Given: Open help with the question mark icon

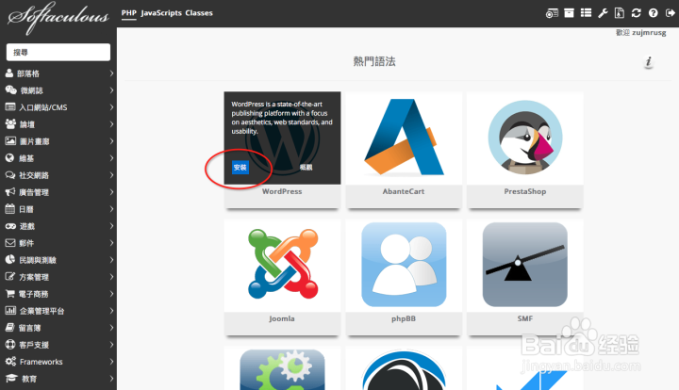Looking at the screenshot, I should [x=653, y=13].
